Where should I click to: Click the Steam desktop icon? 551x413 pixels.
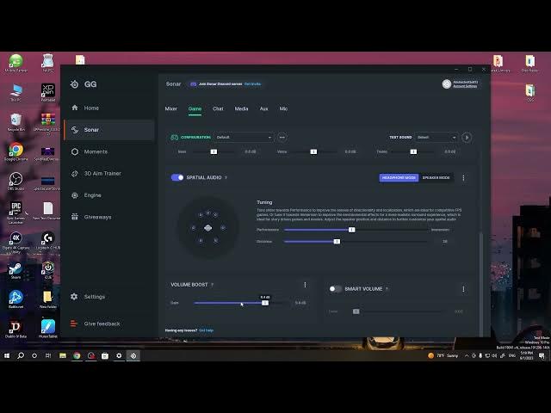tap(15, 270)
